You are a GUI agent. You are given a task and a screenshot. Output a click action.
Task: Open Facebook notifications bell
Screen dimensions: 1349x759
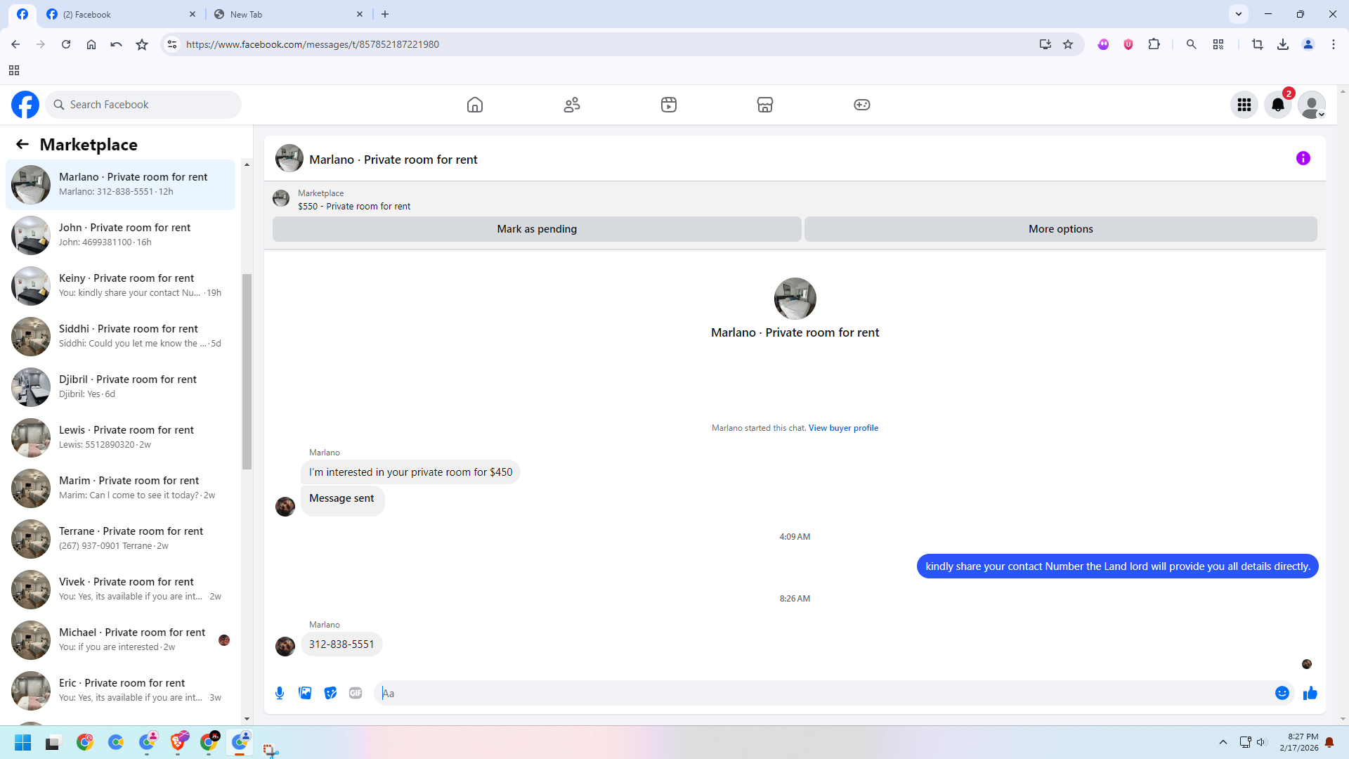click(x=1277, y=105)
